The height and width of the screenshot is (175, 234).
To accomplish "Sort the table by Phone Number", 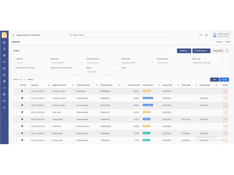I will pyautogui.click(x=119, y=85).
